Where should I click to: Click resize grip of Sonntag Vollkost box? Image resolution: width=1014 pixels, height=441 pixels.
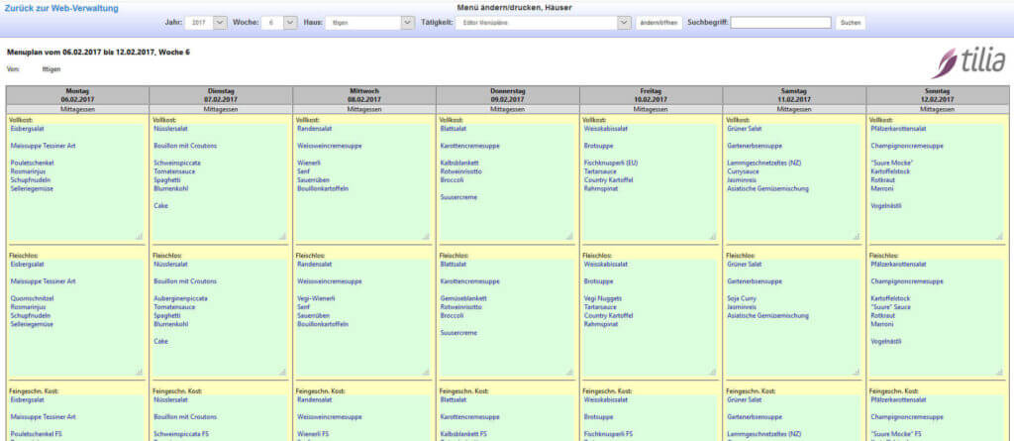(1000, 237)
